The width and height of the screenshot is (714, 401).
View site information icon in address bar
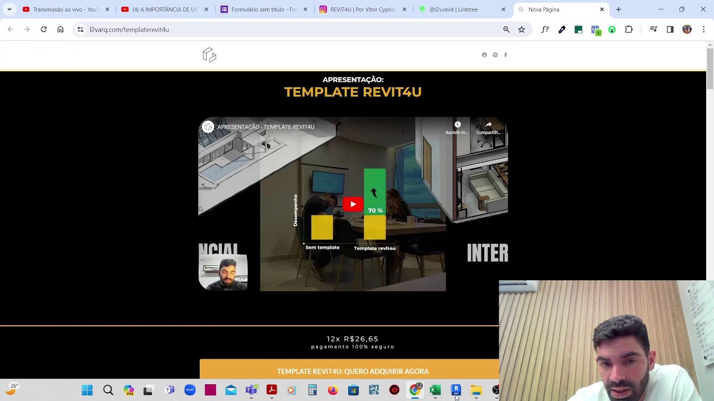coord(80,30)
